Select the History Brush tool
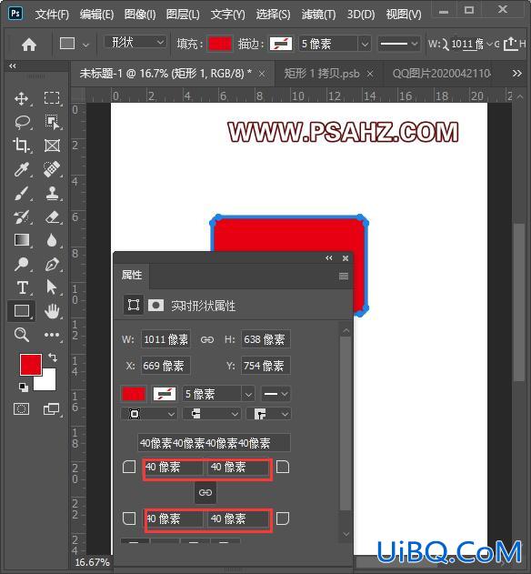This screenshot has height=574, width=531. 21,217
